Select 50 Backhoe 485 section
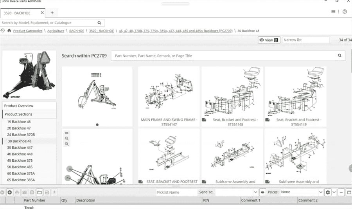The image size is (352, 209). [20, 167]
